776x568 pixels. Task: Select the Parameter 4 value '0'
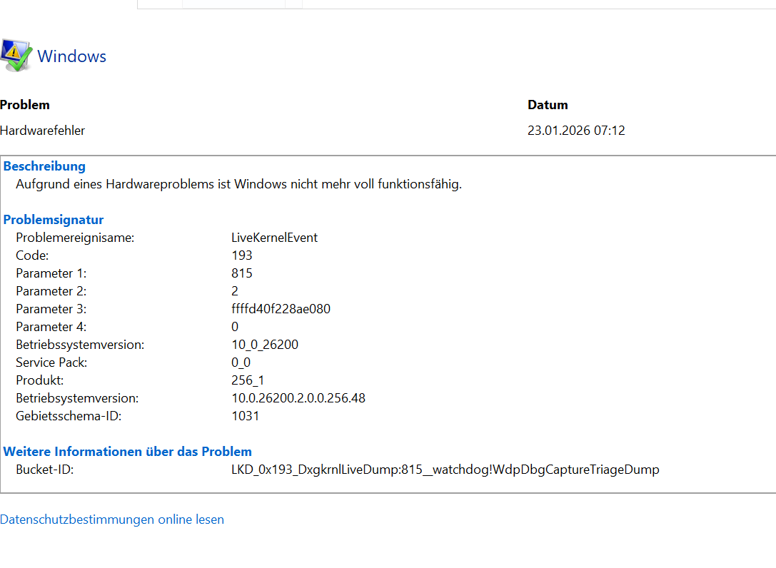pyautogui.click(x=235, y=327)
